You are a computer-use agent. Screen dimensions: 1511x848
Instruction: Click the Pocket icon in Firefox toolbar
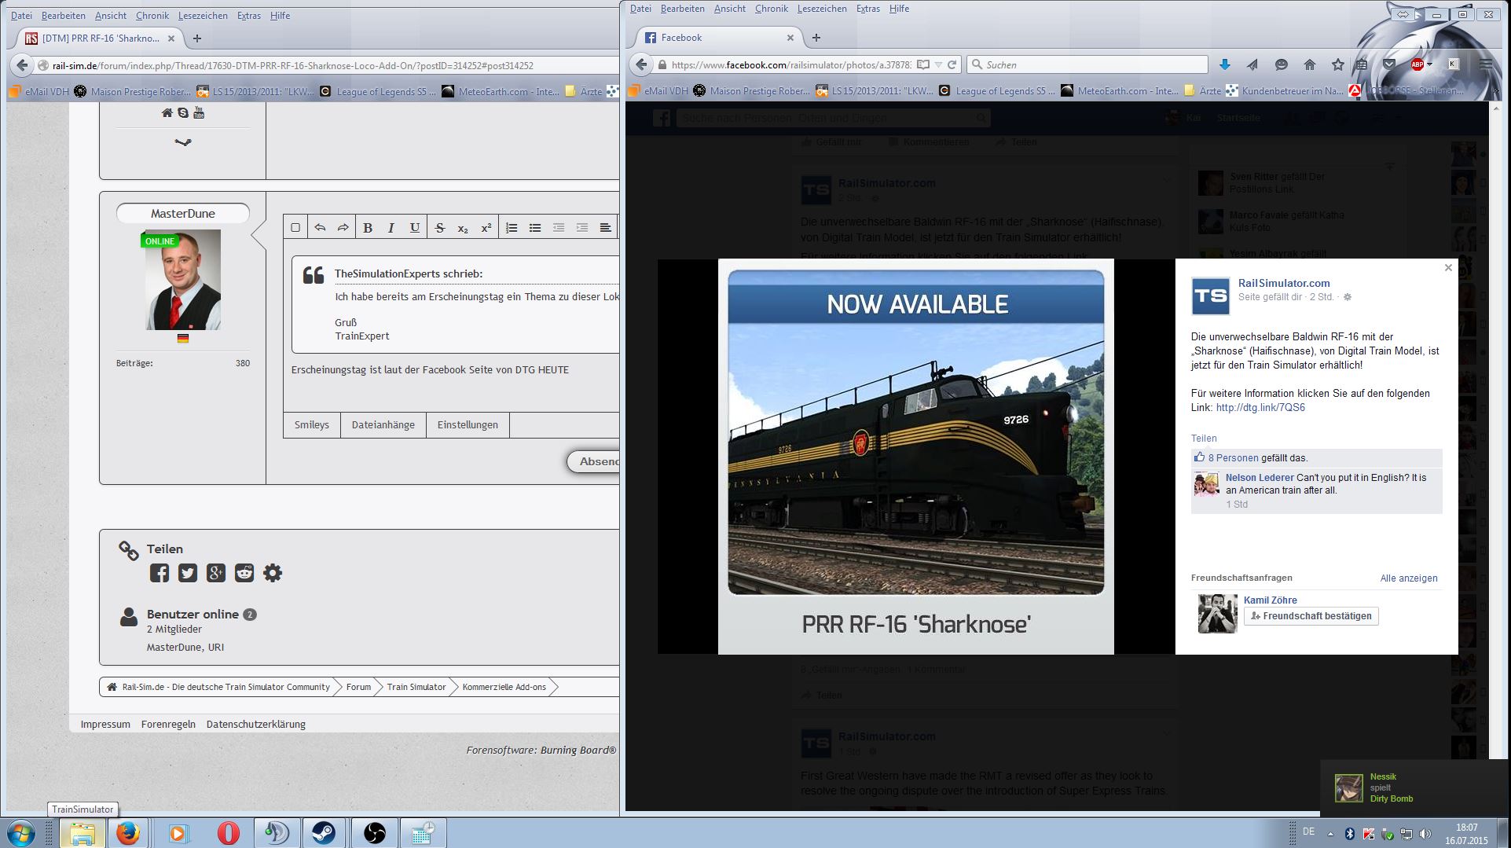pyautogui.click(x=1389, y=64)
